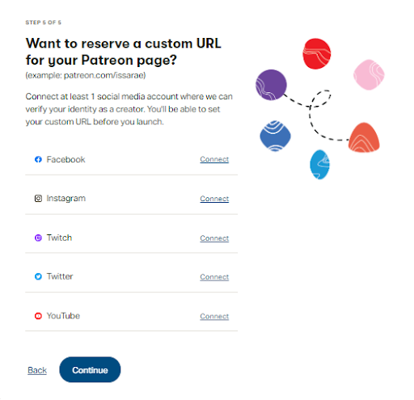414x400 pixels.
Task: Connect your YouTube account
Action: pyautogui.click(x=214, y=316)
